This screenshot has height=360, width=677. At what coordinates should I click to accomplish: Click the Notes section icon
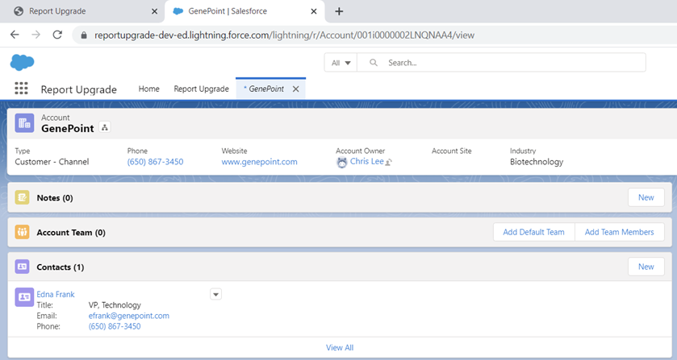tap(22, 197)
